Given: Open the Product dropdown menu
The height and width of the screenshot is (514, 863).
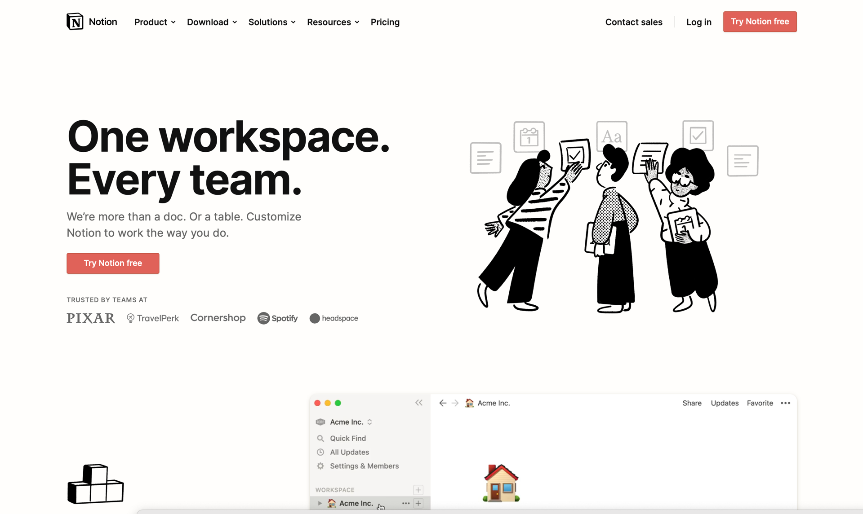Looking at the screenshot, I should click(155, 22).
